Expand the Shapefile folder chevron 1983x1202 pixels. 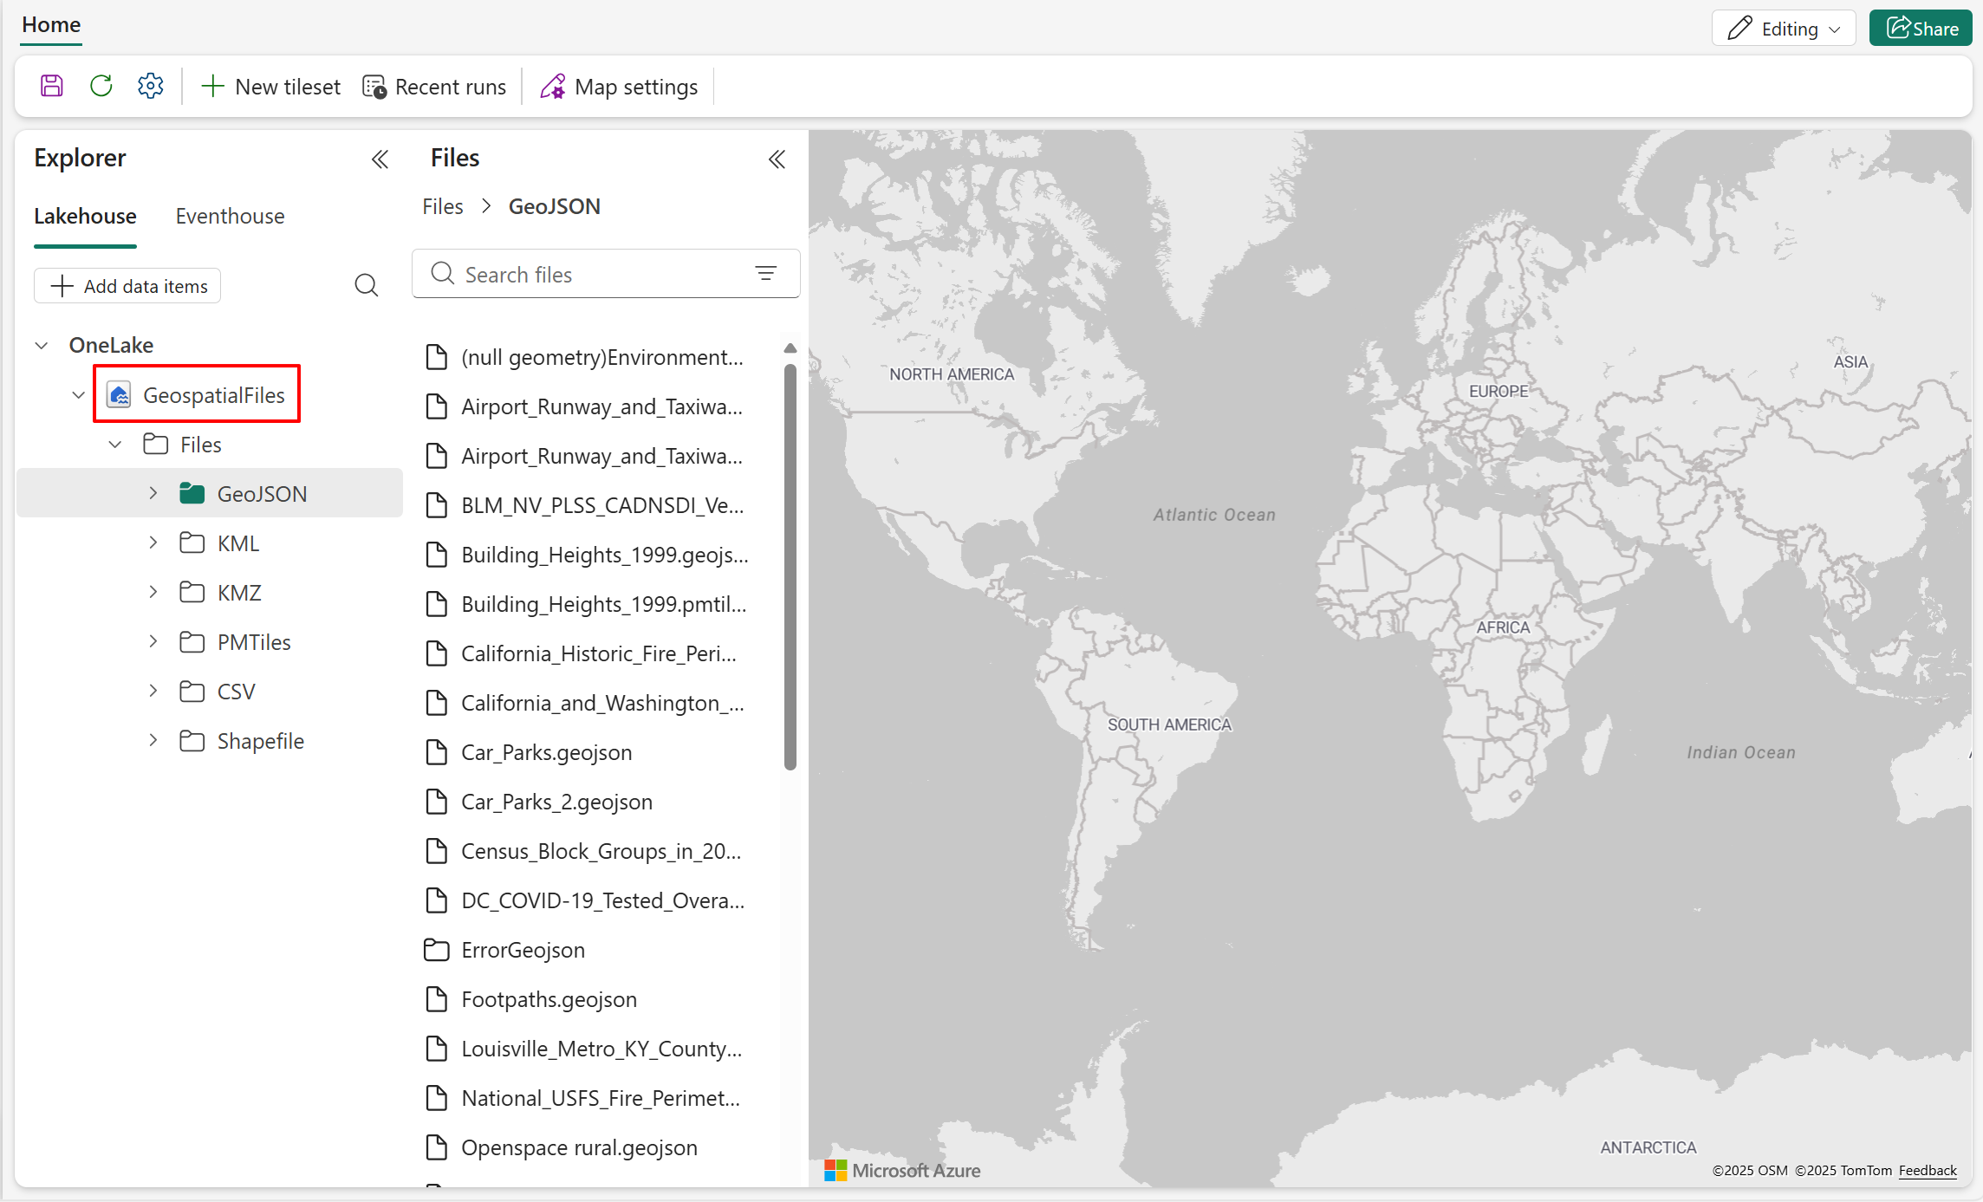[153, 740]
